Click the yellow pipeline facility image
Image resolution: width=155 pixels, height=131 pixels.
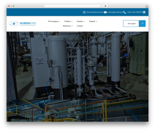pos(77,111)
